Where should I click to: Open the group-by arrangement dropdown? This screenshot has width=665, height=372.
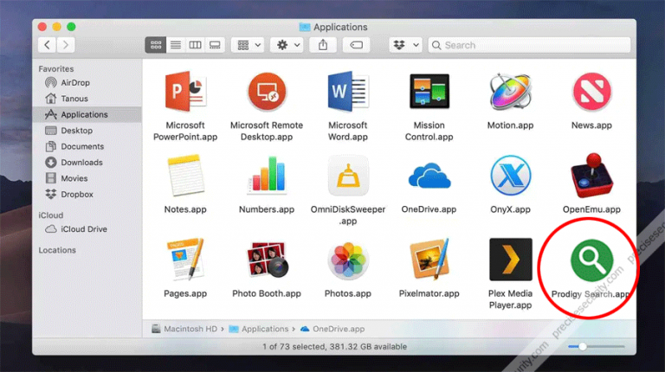(x=249, y=45)
